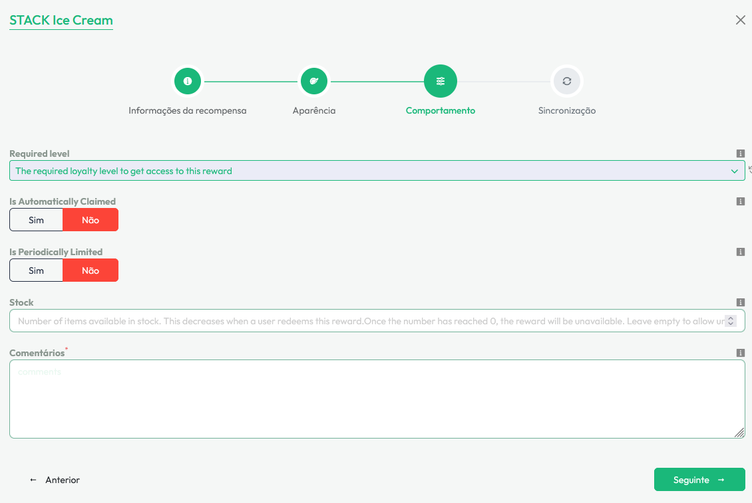Click info icon for Is Automatically Claimed

(740, 201)
